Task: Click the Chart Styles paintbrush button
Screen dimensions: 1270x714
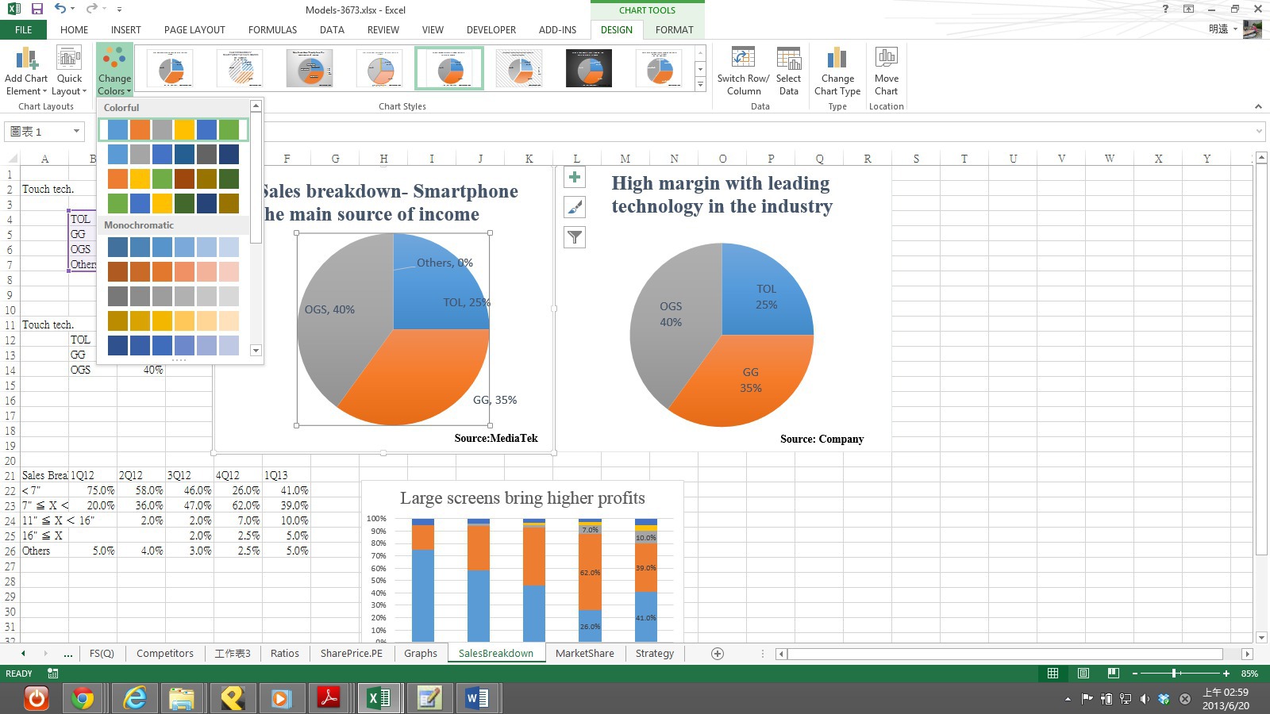Action: pyautogui.click(x=575, y=208)
